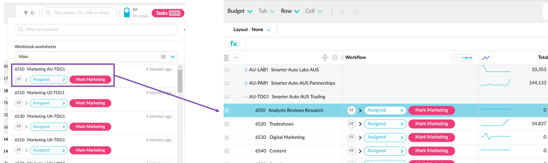
Task: Click the sparkline trend chart icon
Action: 486,58
